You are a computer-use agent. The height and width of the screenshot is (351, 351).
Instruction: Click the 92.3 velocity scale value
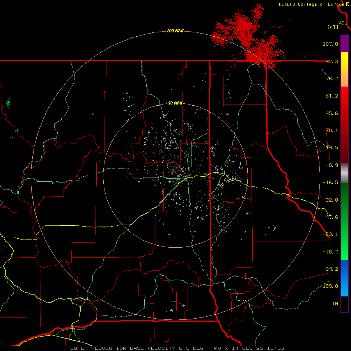coord(332,61)
